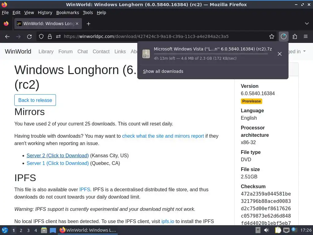Reload the current page
The width and height of the screenshot is (313, 235).
[x=29, y=37]
